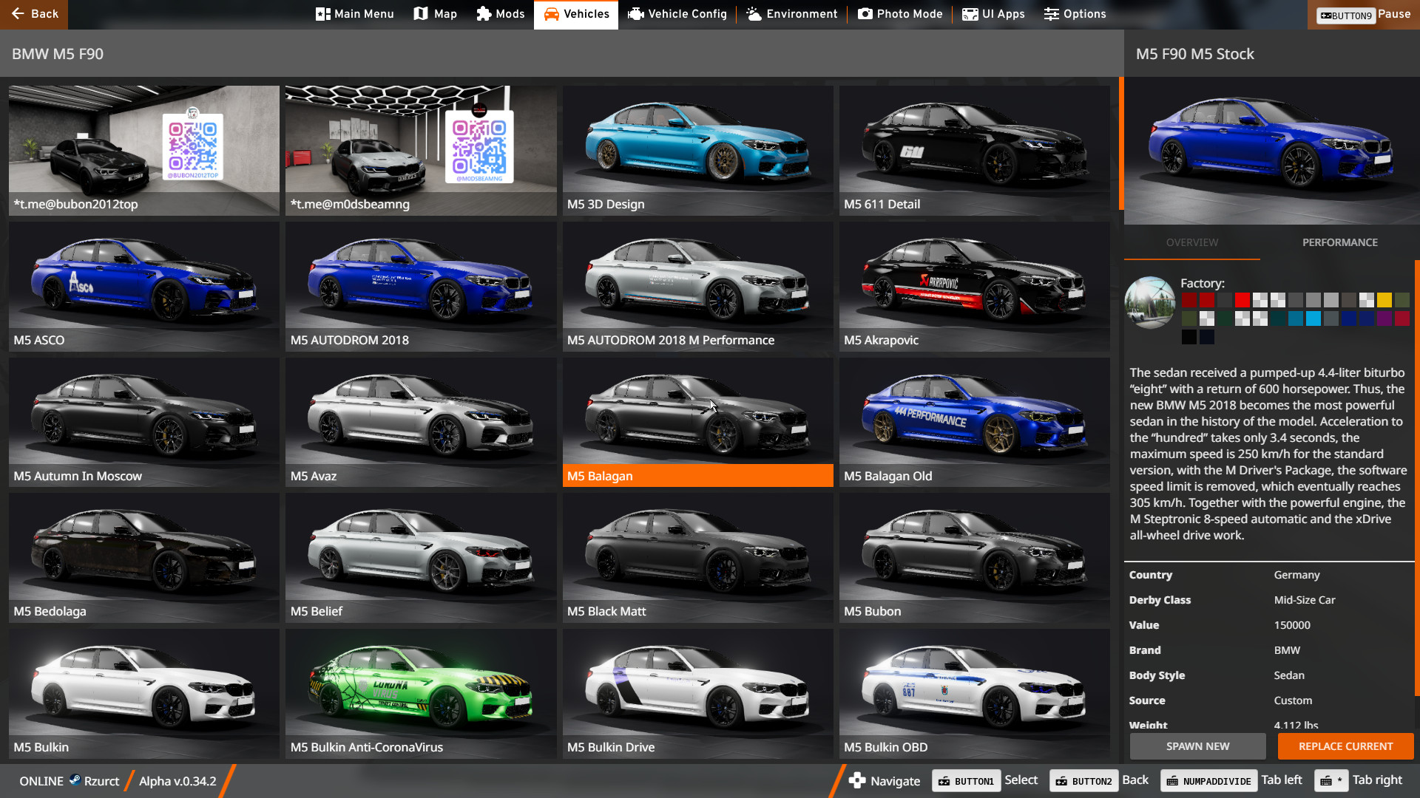Viewport: 1420px width, 798px height.
Task: Select the highlighted M5 Balagan car
Action: tap(697, 423)
